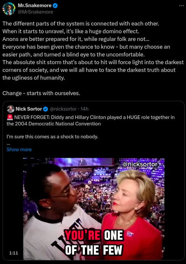This screenshot has height=264, width=186.
Task: Click the verified badge beside Nick Sortor
Action: 45,109
